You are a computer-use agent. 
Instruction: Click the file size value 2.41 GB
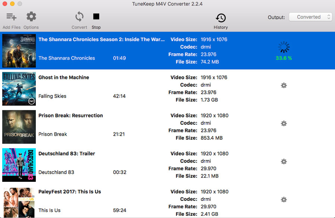tap(209, 214)
